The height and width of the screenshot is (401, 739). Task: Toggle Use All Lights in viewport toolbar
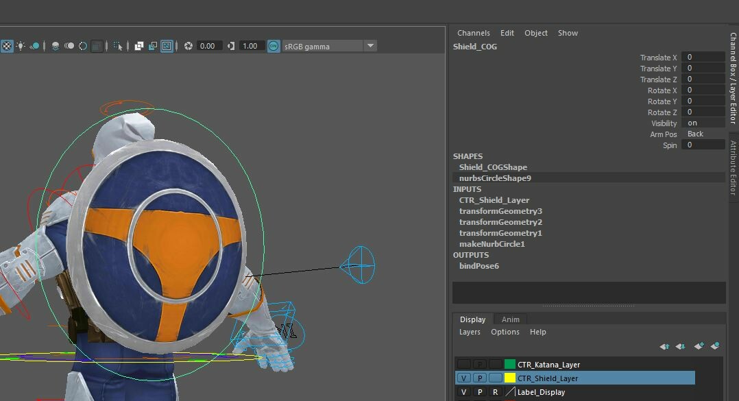tap(21, 46)
